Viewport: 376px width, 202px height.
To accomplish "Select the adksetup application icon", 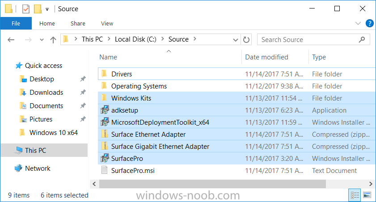I will [105, 110].
